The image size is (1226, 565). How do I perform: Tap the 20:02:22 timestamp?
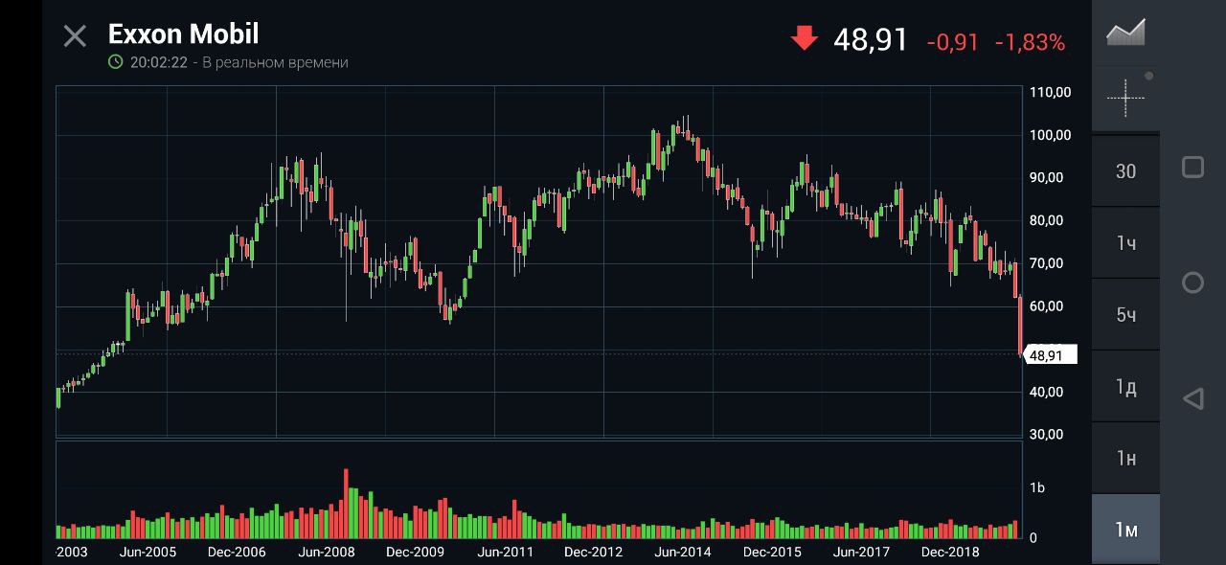pyautogui.click(x=159, y=62)
